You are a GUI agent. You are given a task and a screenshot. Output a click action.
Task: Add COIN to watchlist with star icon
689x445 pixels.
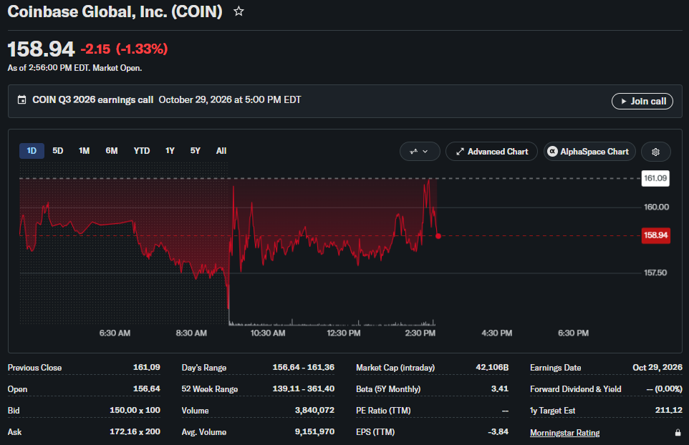click(x=238, y=11)
